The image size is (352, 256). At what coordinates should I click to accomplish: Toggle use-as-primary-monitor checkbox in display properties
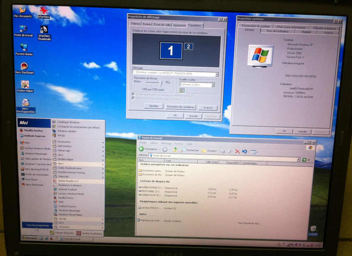133,94
